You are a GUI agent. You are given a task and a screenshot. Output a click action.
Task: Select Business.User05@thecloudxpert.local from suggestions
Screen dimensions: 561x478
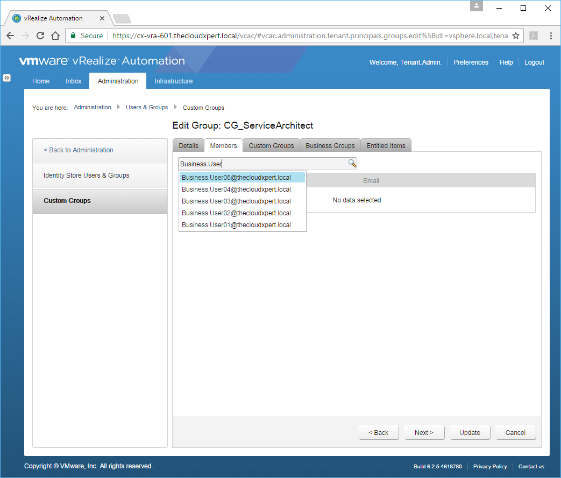coord(237,178)
